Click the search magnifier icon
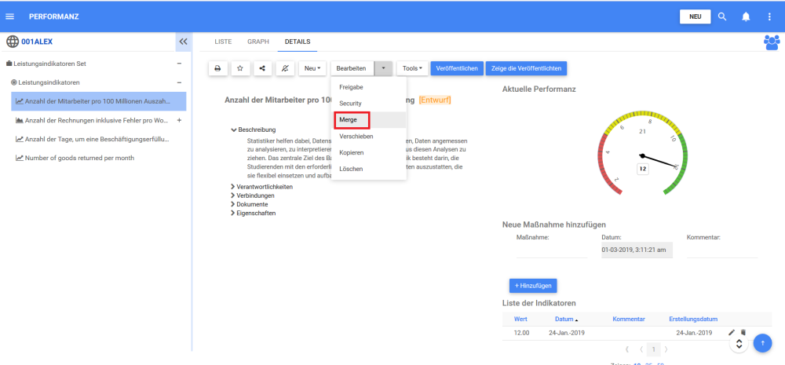Viewport: 785px width, 365px height. [722, 16]
